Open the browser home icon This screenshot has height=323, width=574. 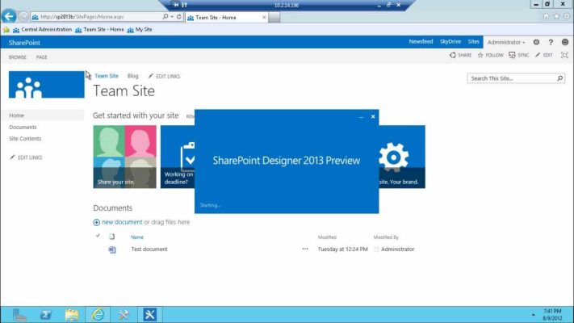coord(547,16)
